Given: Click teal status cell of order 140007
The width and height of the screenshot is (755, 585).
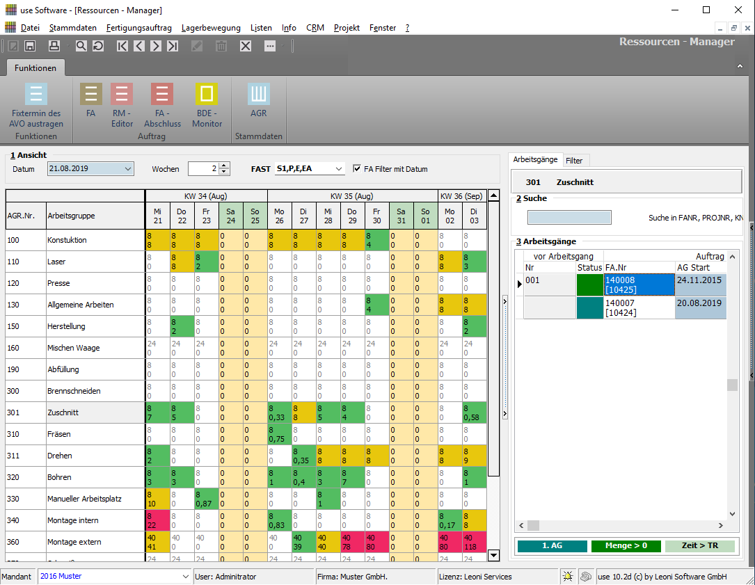Looking at the screenshot, I should point(590,307).
